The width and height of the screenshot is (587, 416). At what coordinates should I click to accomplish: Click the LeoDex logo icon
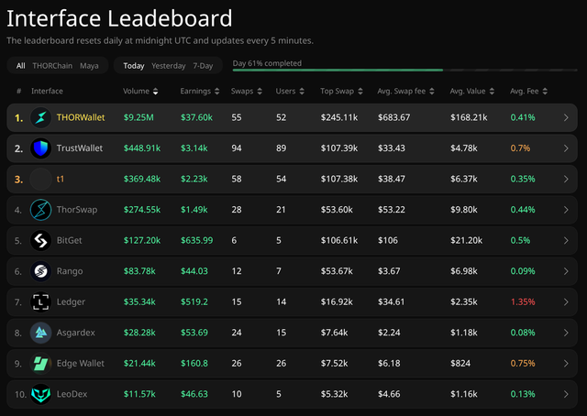click(40, 394)
